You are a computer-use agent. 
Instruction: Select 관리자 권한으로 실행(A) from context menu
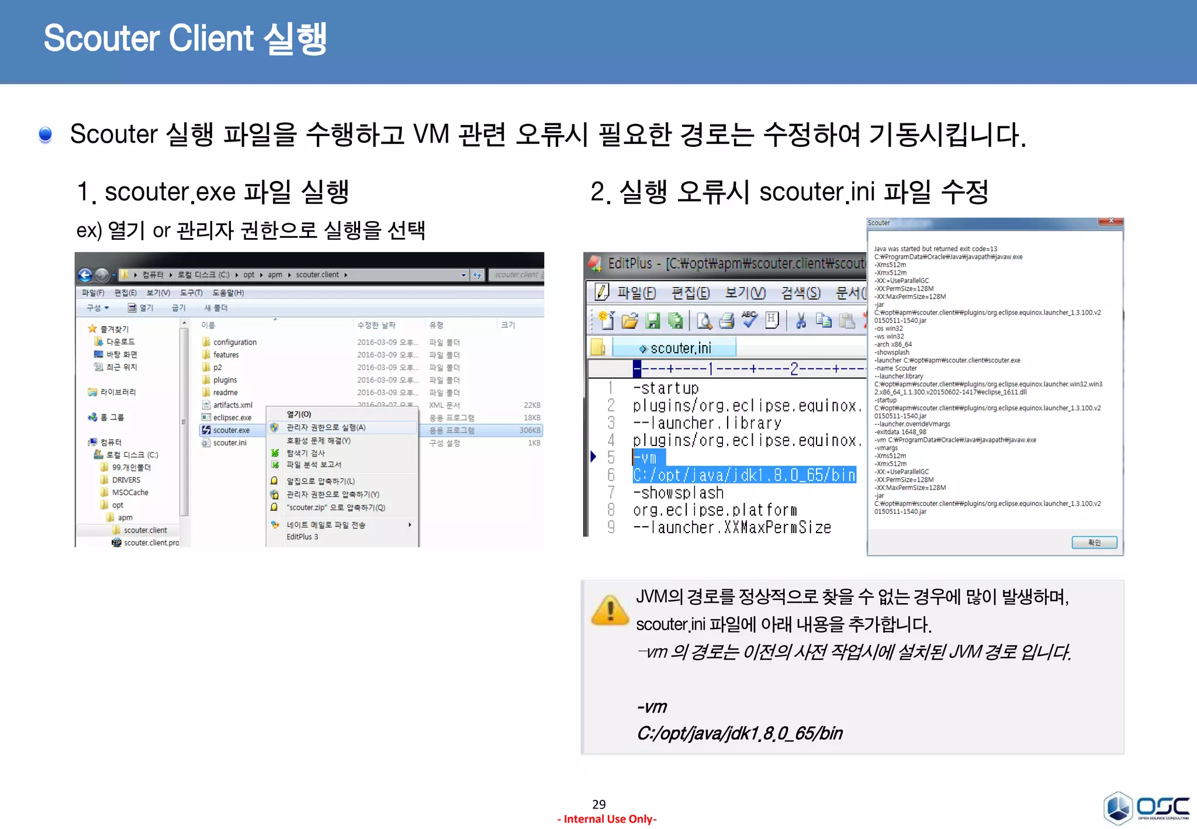[326, 427]
